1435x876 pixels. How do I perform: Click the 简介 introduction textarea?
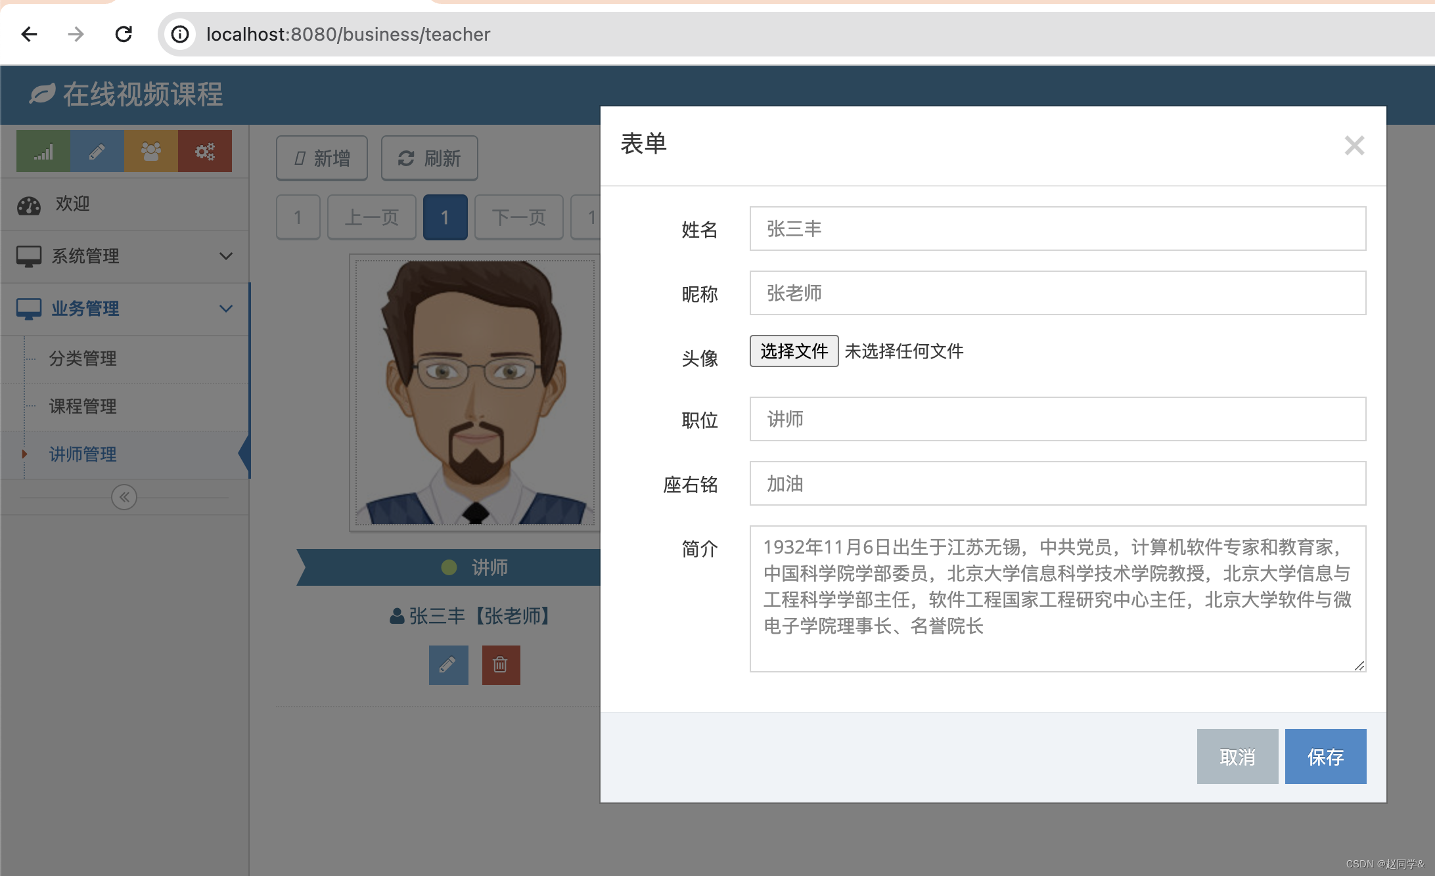pyautogui.click(x=1057, y=598)
